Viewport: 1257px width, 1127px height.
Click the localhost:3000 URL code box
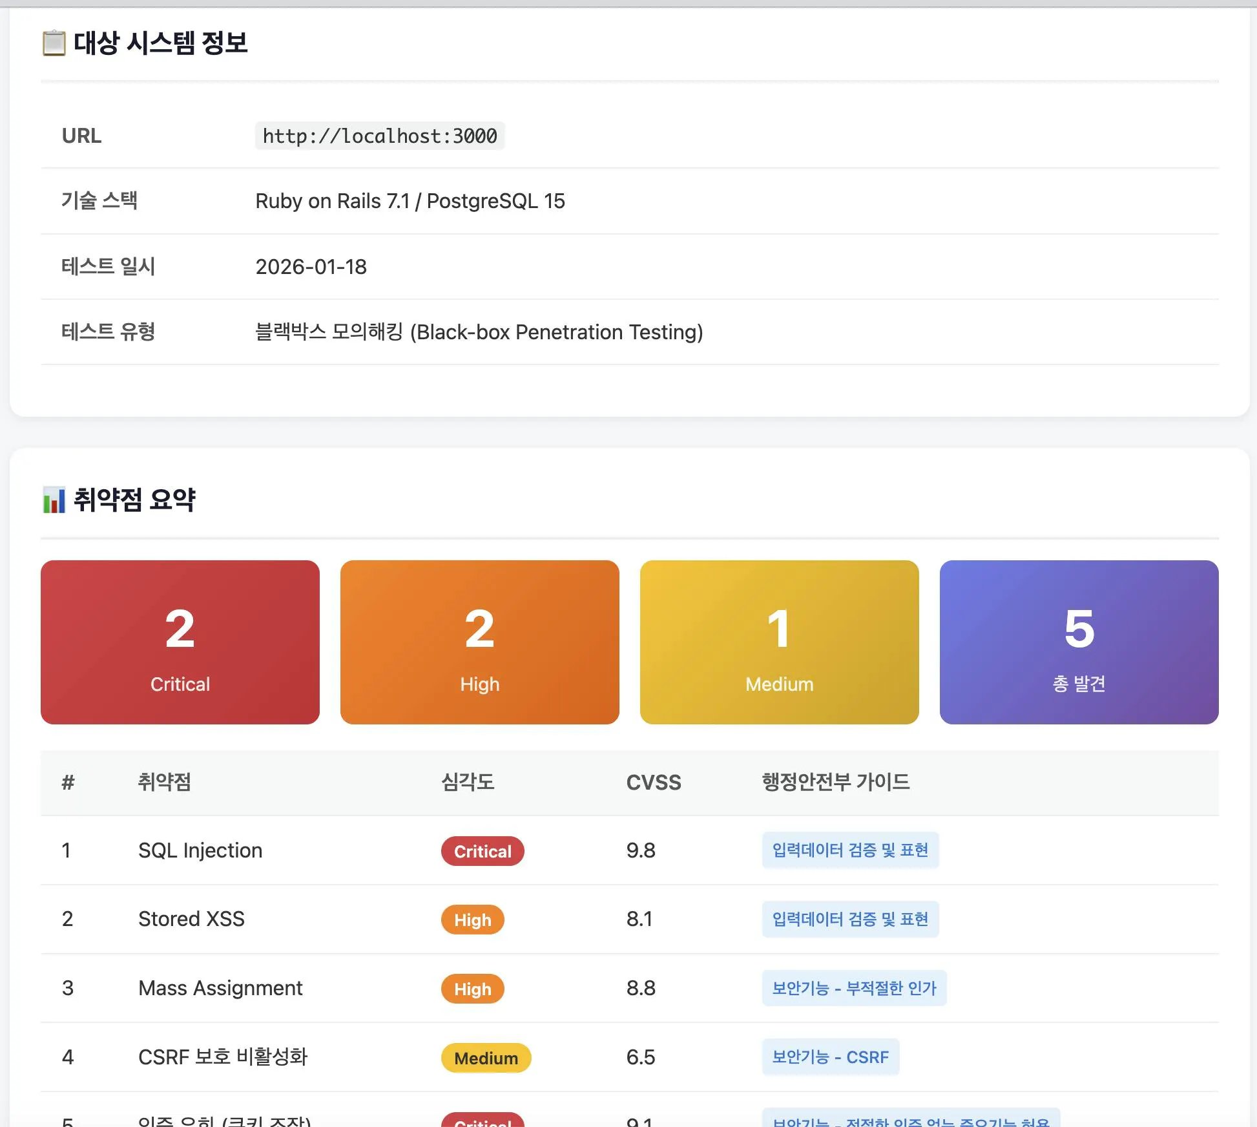380,136
